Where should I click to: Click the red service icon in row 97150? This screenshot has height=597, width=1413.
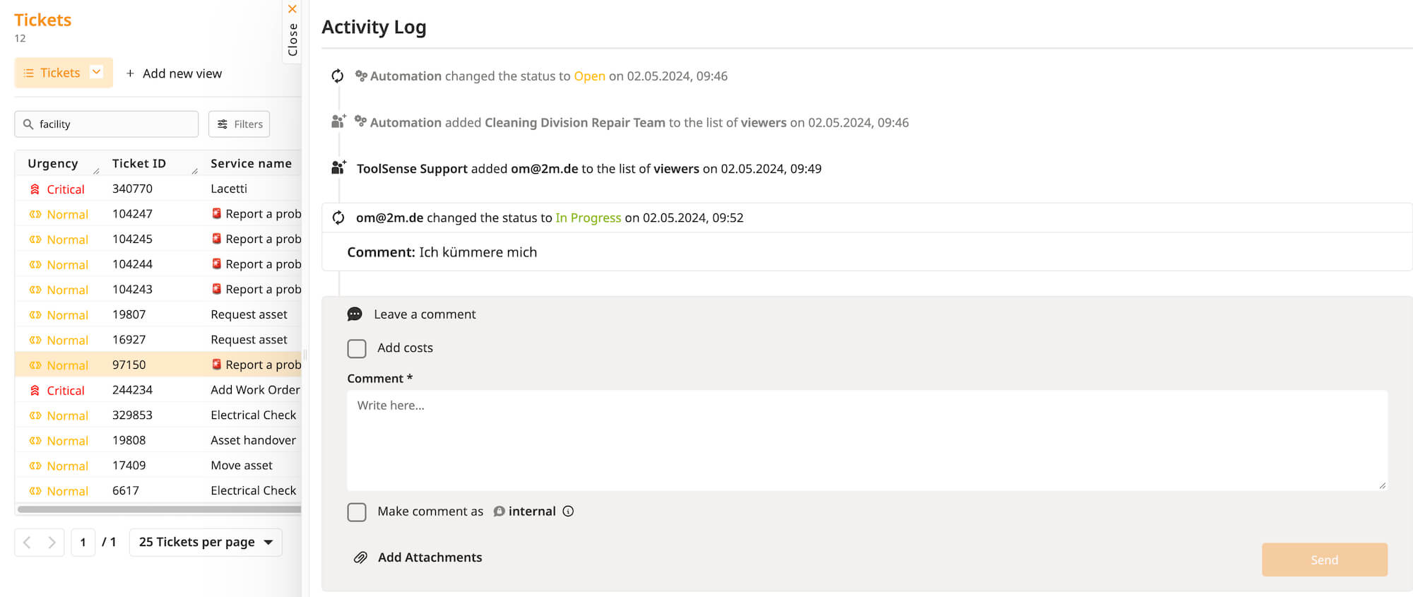pos(217,365)
